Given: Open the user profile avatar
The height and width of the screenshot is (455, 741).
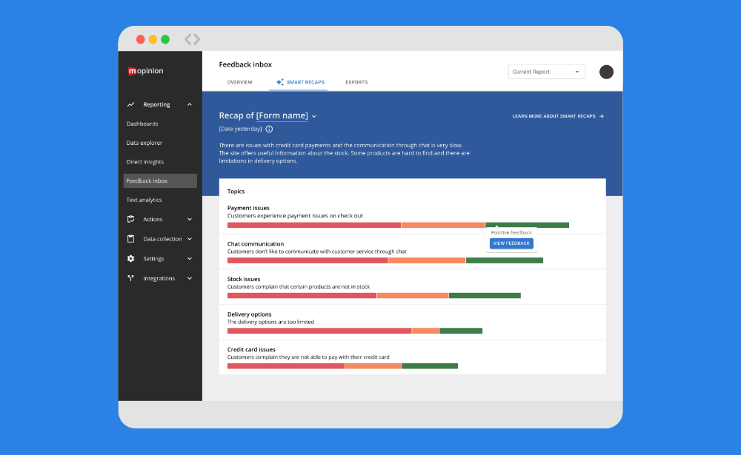Looking at the screenshot, I should point(606,72).
